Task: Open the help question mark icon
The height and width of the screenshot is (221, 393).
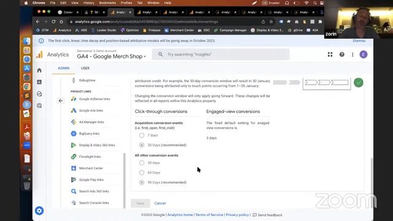Action: 341,55
